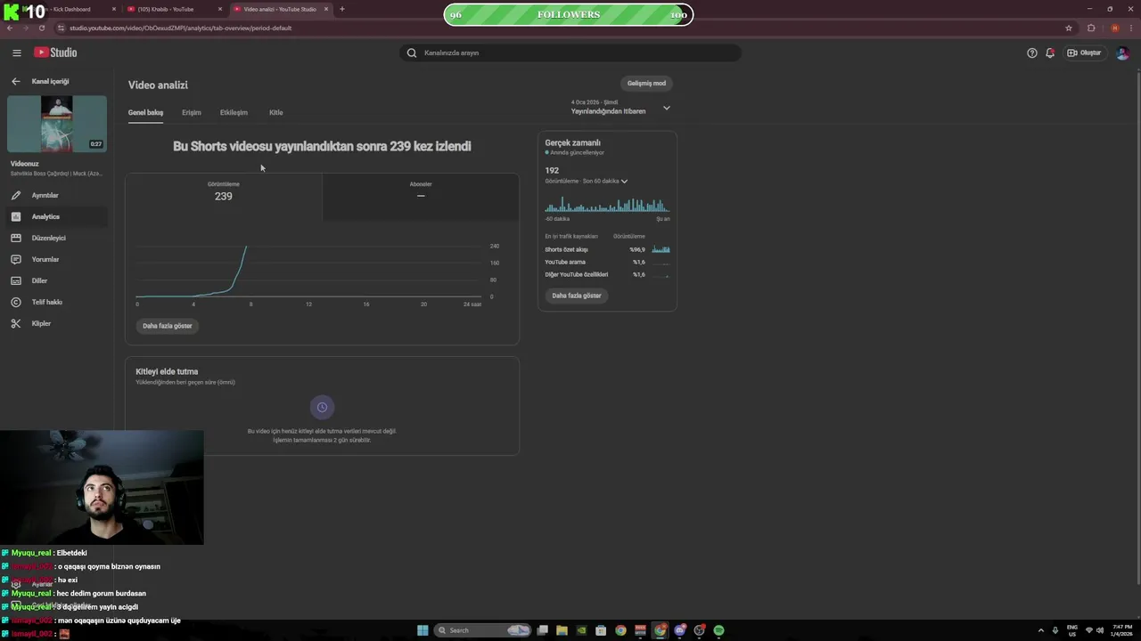The height and width of the screenshot is (641, 1141).
Task: Open NVIDIA app from the taskbar
Action: point(581,630)
